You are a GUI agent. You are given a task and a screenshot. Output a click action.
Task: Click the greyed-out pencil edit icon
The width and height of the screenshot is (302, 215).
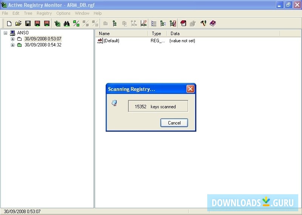[x=193, y=23]
